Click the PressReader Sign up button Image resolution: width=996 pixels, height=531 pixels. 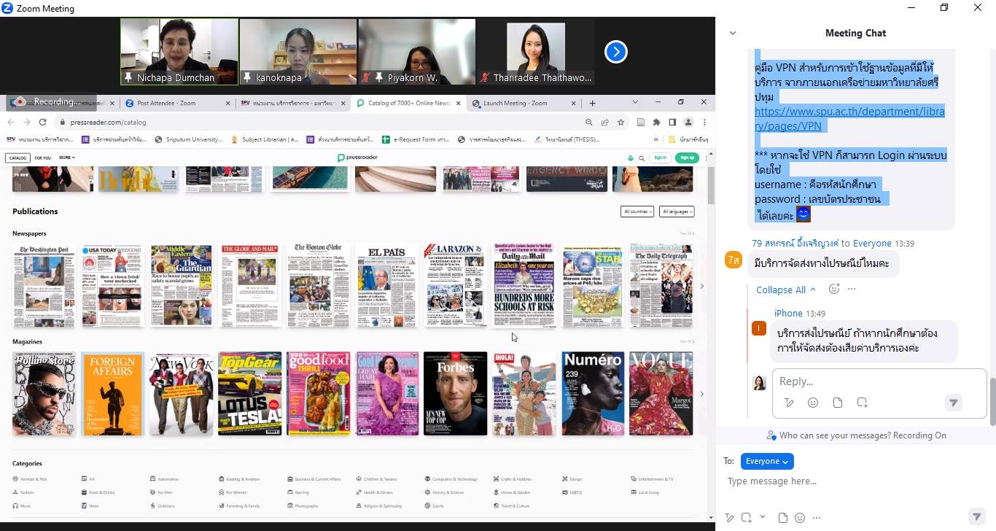687,158
